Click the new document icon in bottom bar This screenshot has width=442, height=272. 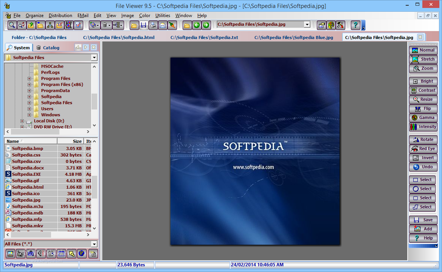[93, 254]
